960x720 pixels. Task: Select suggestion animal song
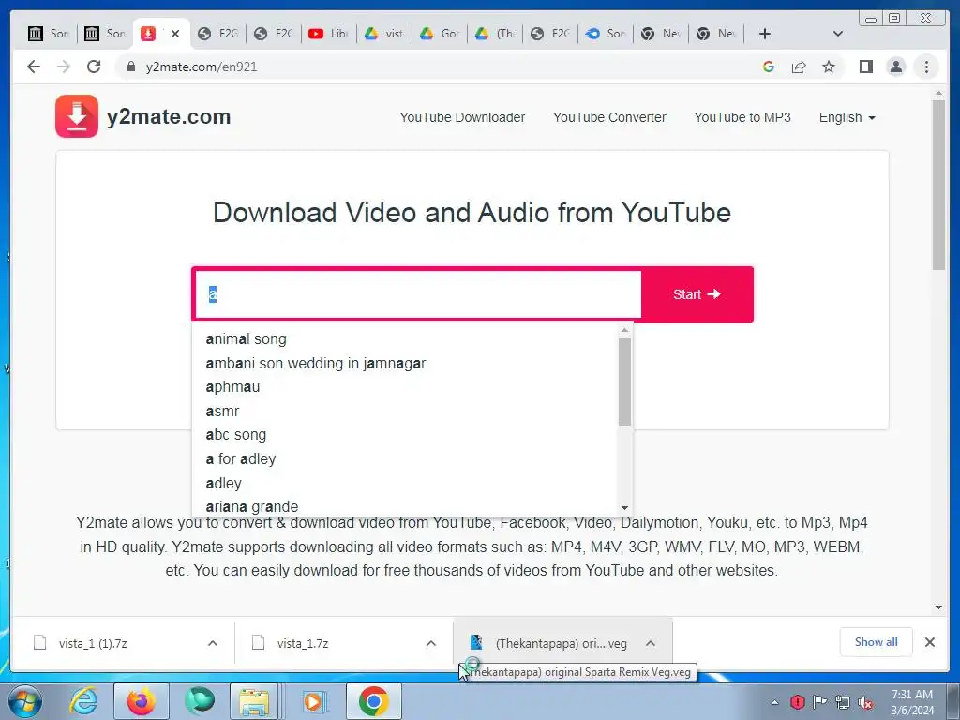click(x=407, y=338)
